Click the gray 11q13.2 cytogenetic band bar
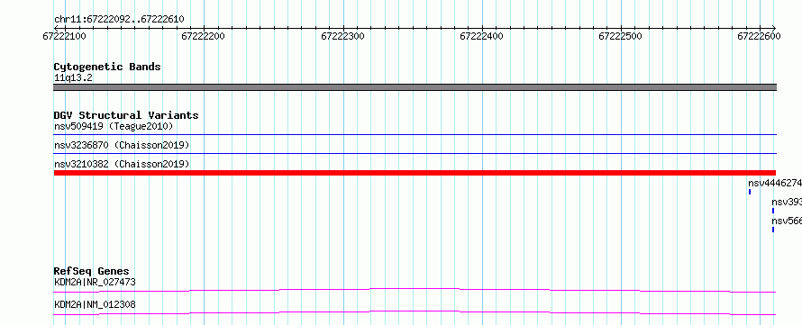The image size is (802, 325). click(x=415, y=87)
